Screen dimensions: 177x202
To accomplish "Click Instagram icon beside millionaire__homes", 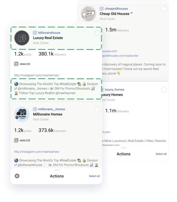I will tap(35, 109).
